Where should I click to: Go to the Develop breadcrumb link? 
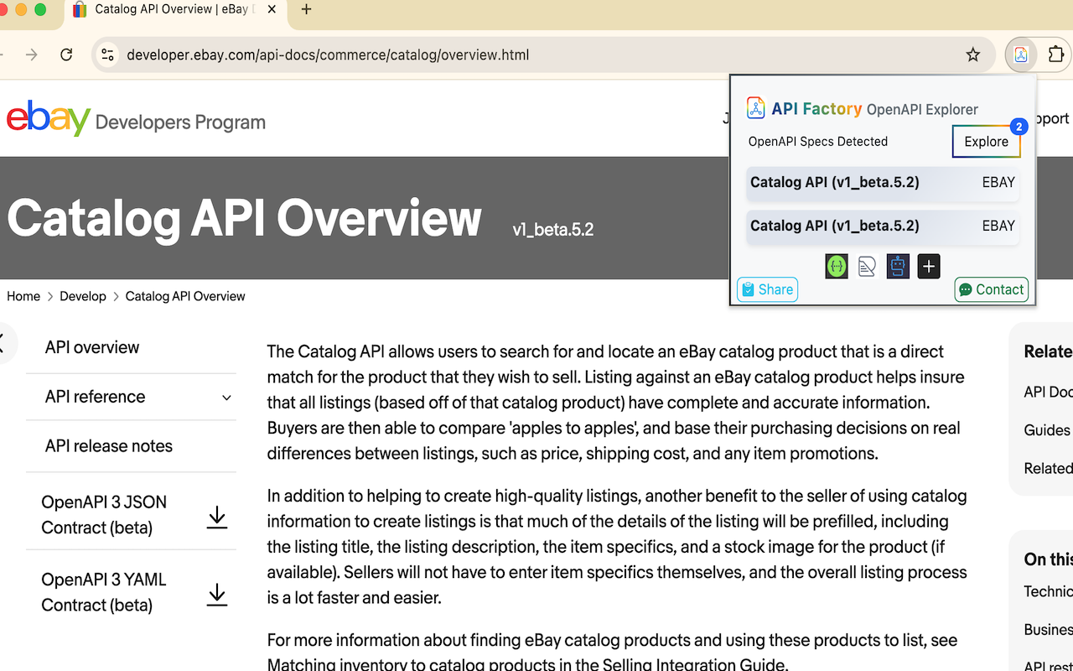[83, 296]
